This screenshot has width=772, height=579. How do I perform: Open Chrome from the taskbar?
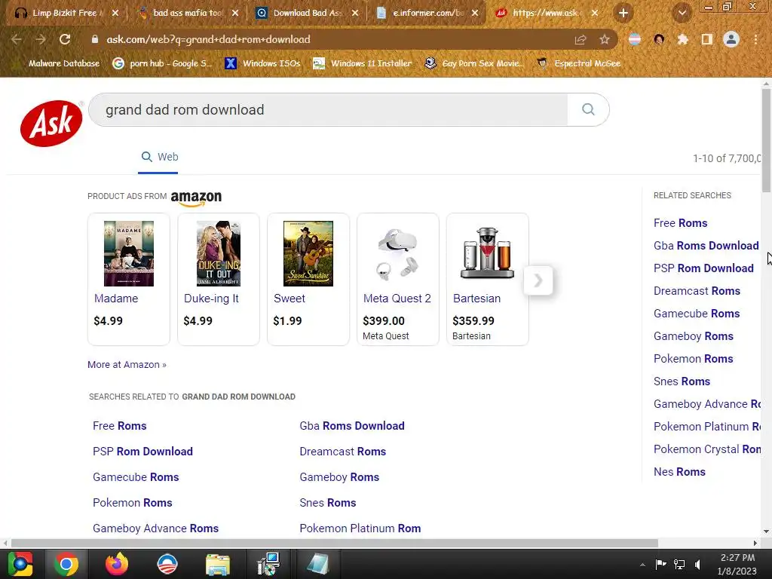[x=66, y=564]
